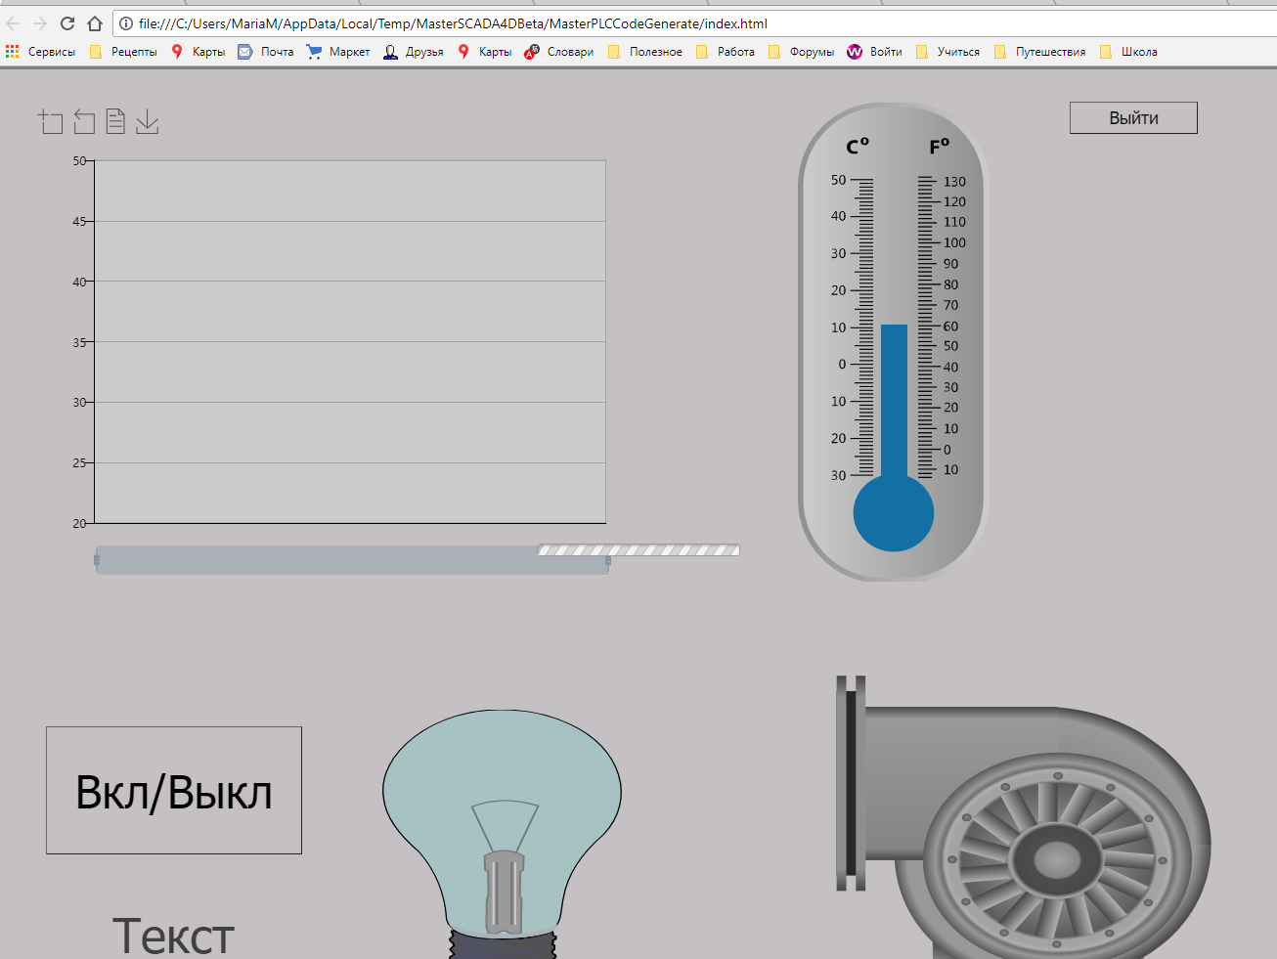The width and height of the screenshot is (1277, 959).
Task: Reload the page with the refresh icon
Action: (67, 23)
